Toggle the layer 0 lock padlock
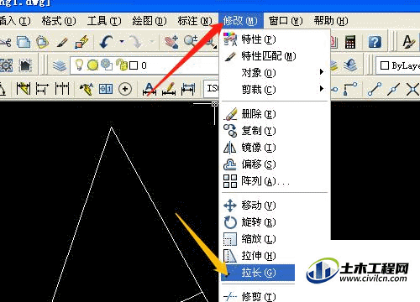The height and width of the screenshot is (302, 420). tap(122, 65)
